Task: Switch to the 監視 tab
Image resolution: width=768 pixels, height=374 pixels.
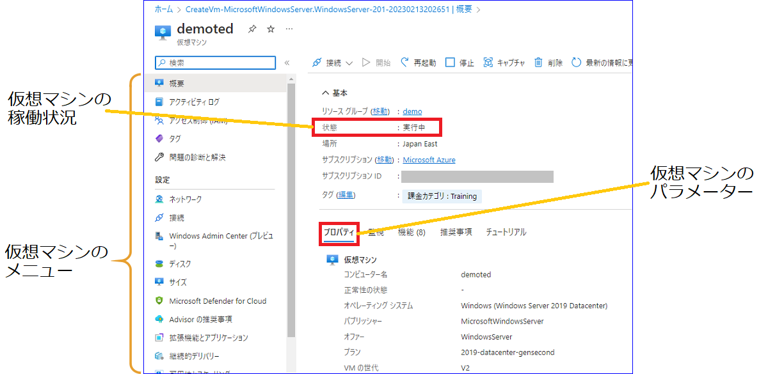Action: pos(376,232)
